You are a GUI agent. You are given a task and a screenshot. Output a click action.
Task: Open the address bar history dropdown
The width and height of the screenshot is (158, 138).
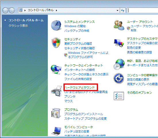point(117,10)
